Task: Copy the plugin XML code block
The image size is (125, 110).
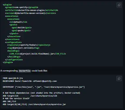Action: click(119, 5)
